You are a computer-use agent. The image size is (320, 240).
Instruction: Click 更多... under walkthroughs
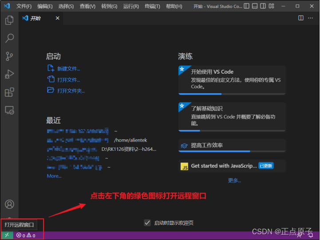click(234, 181)
